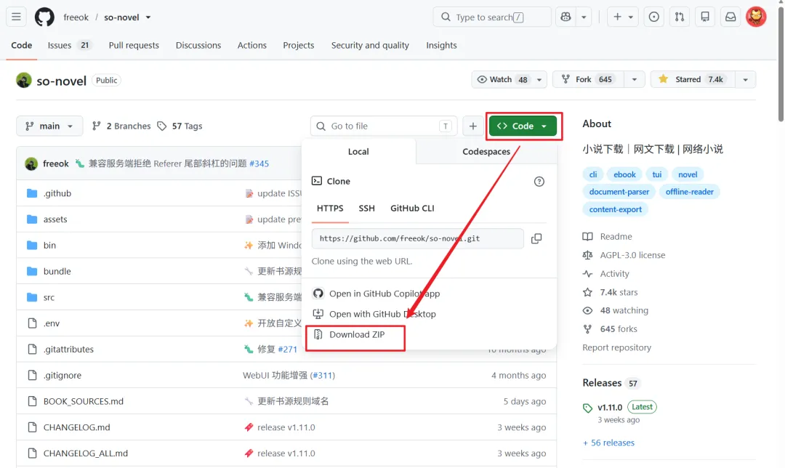Click Download ZIP
This screenshot has width=785, height=468.
tap(349, 335)
